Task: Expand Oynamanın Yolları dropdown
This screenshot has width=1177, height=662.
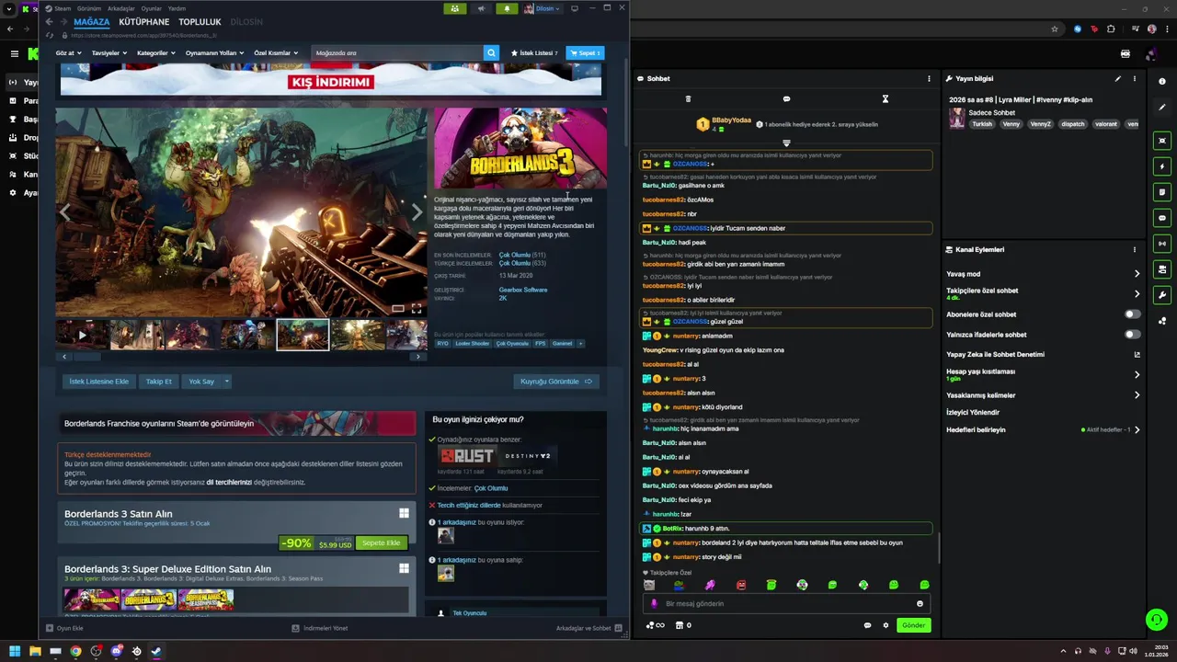Action: pyautogui.click(x=214, y=53)
